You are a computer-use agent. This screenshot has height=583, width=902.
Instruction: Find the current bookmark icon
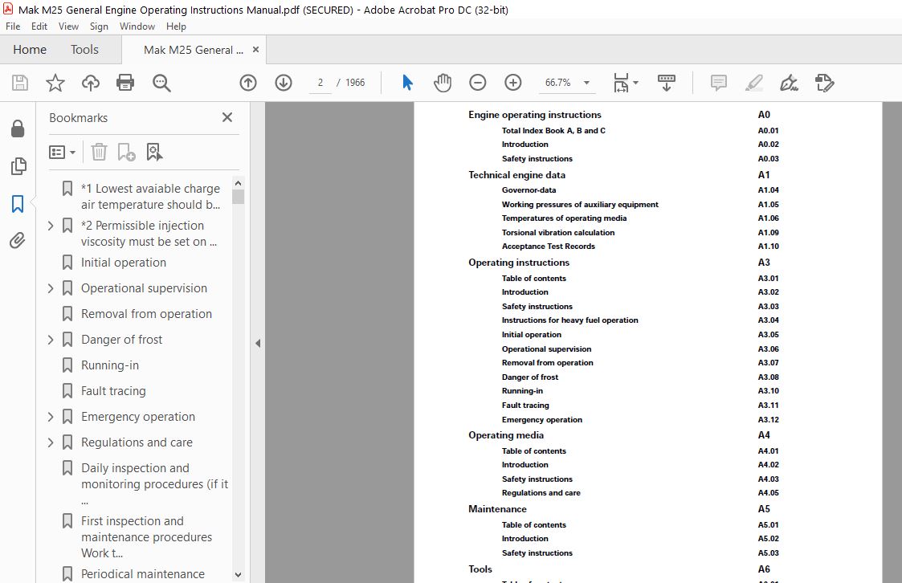(x=154, y=152)
